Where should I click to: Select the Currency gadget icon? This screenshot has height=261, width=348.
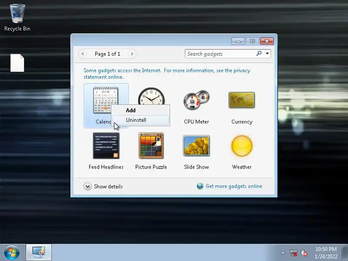pyautogui.click(x=242, y=100)
